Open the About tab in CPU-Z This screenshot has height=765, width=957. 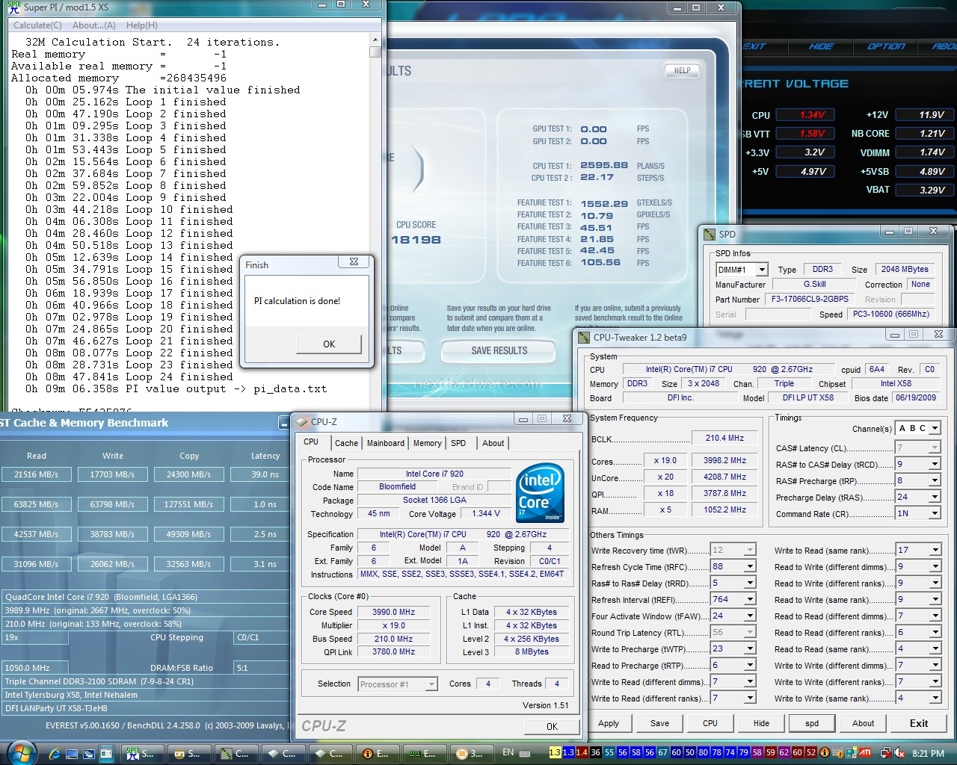tap(493, 443)
